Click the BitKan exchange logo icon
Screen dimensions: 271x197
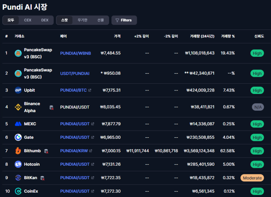tap(18, 178)
